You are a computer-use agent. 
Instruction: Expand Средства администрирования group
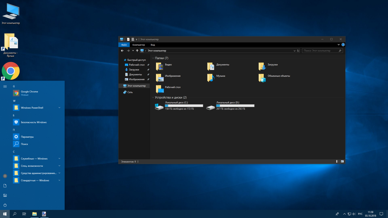pyautogui.click(x=59, y=173)
